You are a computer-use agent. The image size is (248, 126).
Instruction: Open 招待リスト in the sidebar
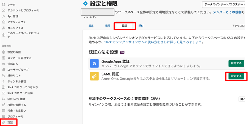pos(14,76)
